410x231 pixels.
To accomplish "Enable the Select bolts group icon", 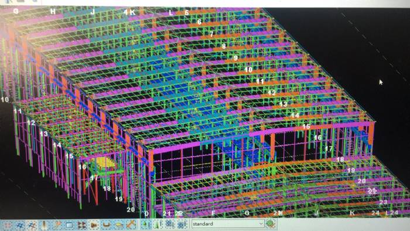I will [81, 225].
